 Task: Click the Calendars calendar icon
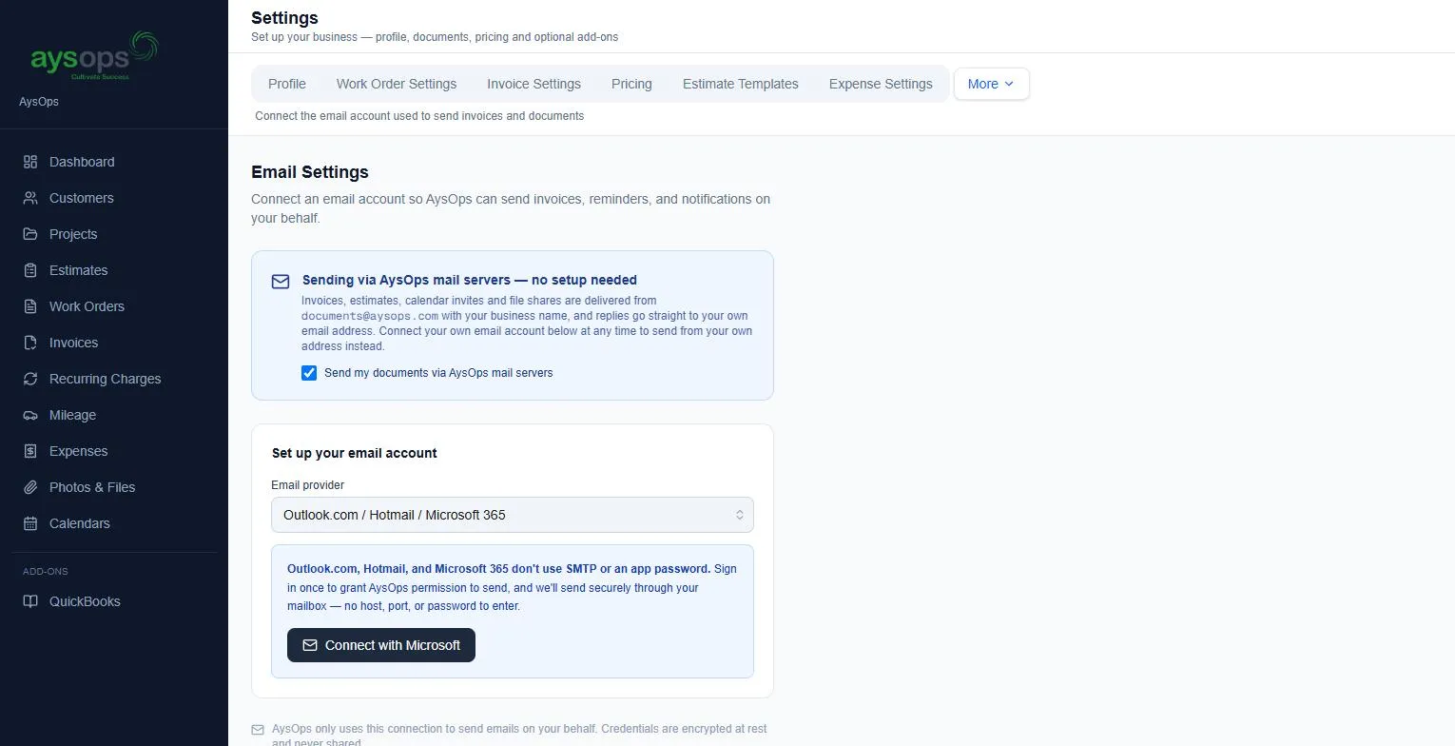click(x=30, y=523)
